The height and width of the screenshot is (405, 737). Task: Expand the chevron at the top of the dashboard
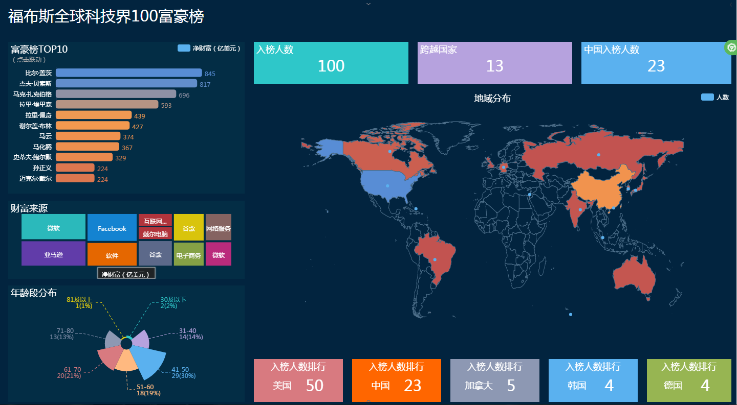point(368,4)
